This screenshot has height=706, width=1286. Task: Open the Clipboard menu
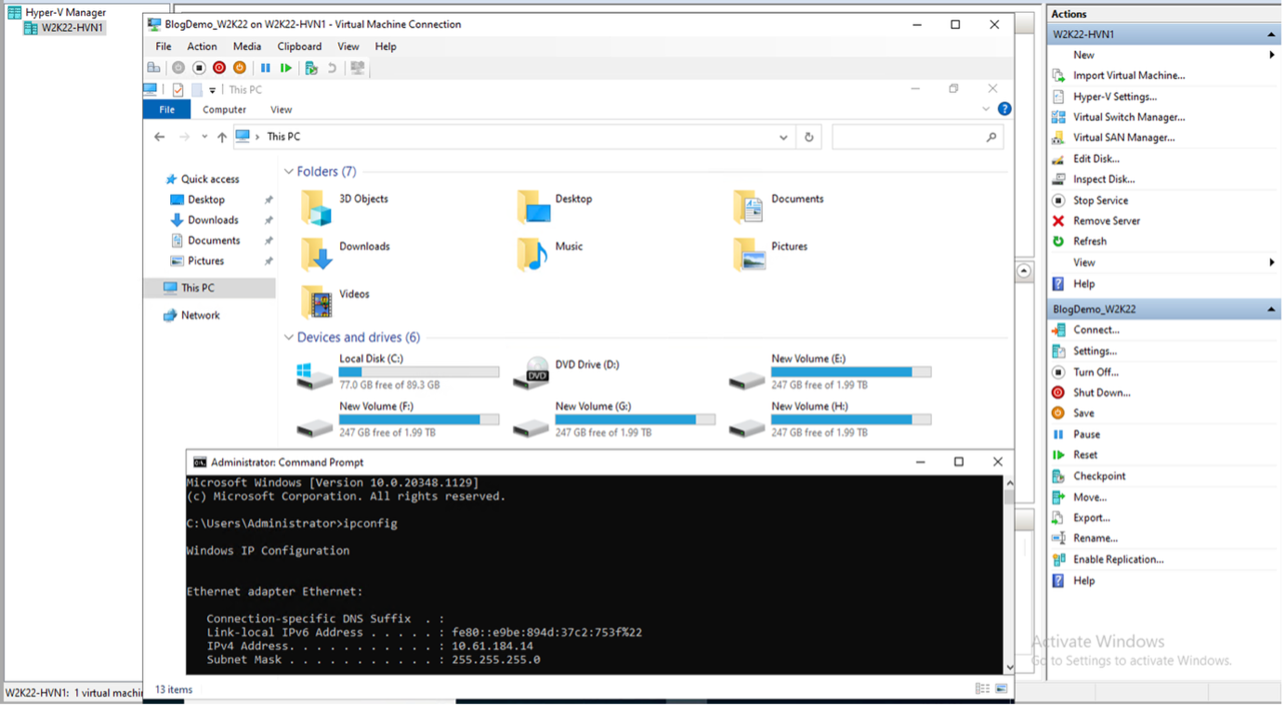[299, 46]
